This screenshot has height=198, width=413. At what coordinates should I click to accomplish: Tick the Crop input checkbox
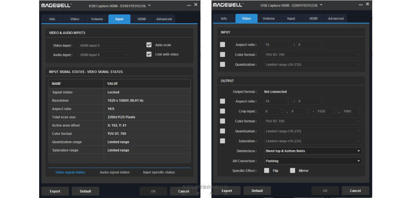point(222,111)
